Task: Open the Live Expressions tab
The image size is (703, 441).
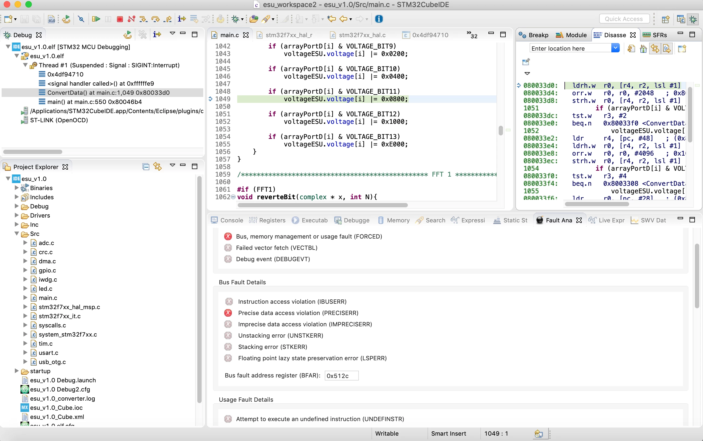Action: (x=606, y=220)
